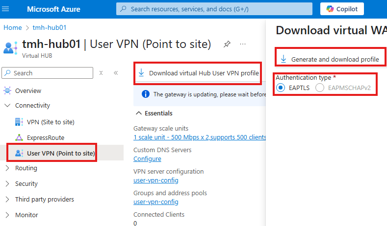Open the more options ellipsis by title
387x226 pixels.
pyautogui.click(x=243, y=45)
